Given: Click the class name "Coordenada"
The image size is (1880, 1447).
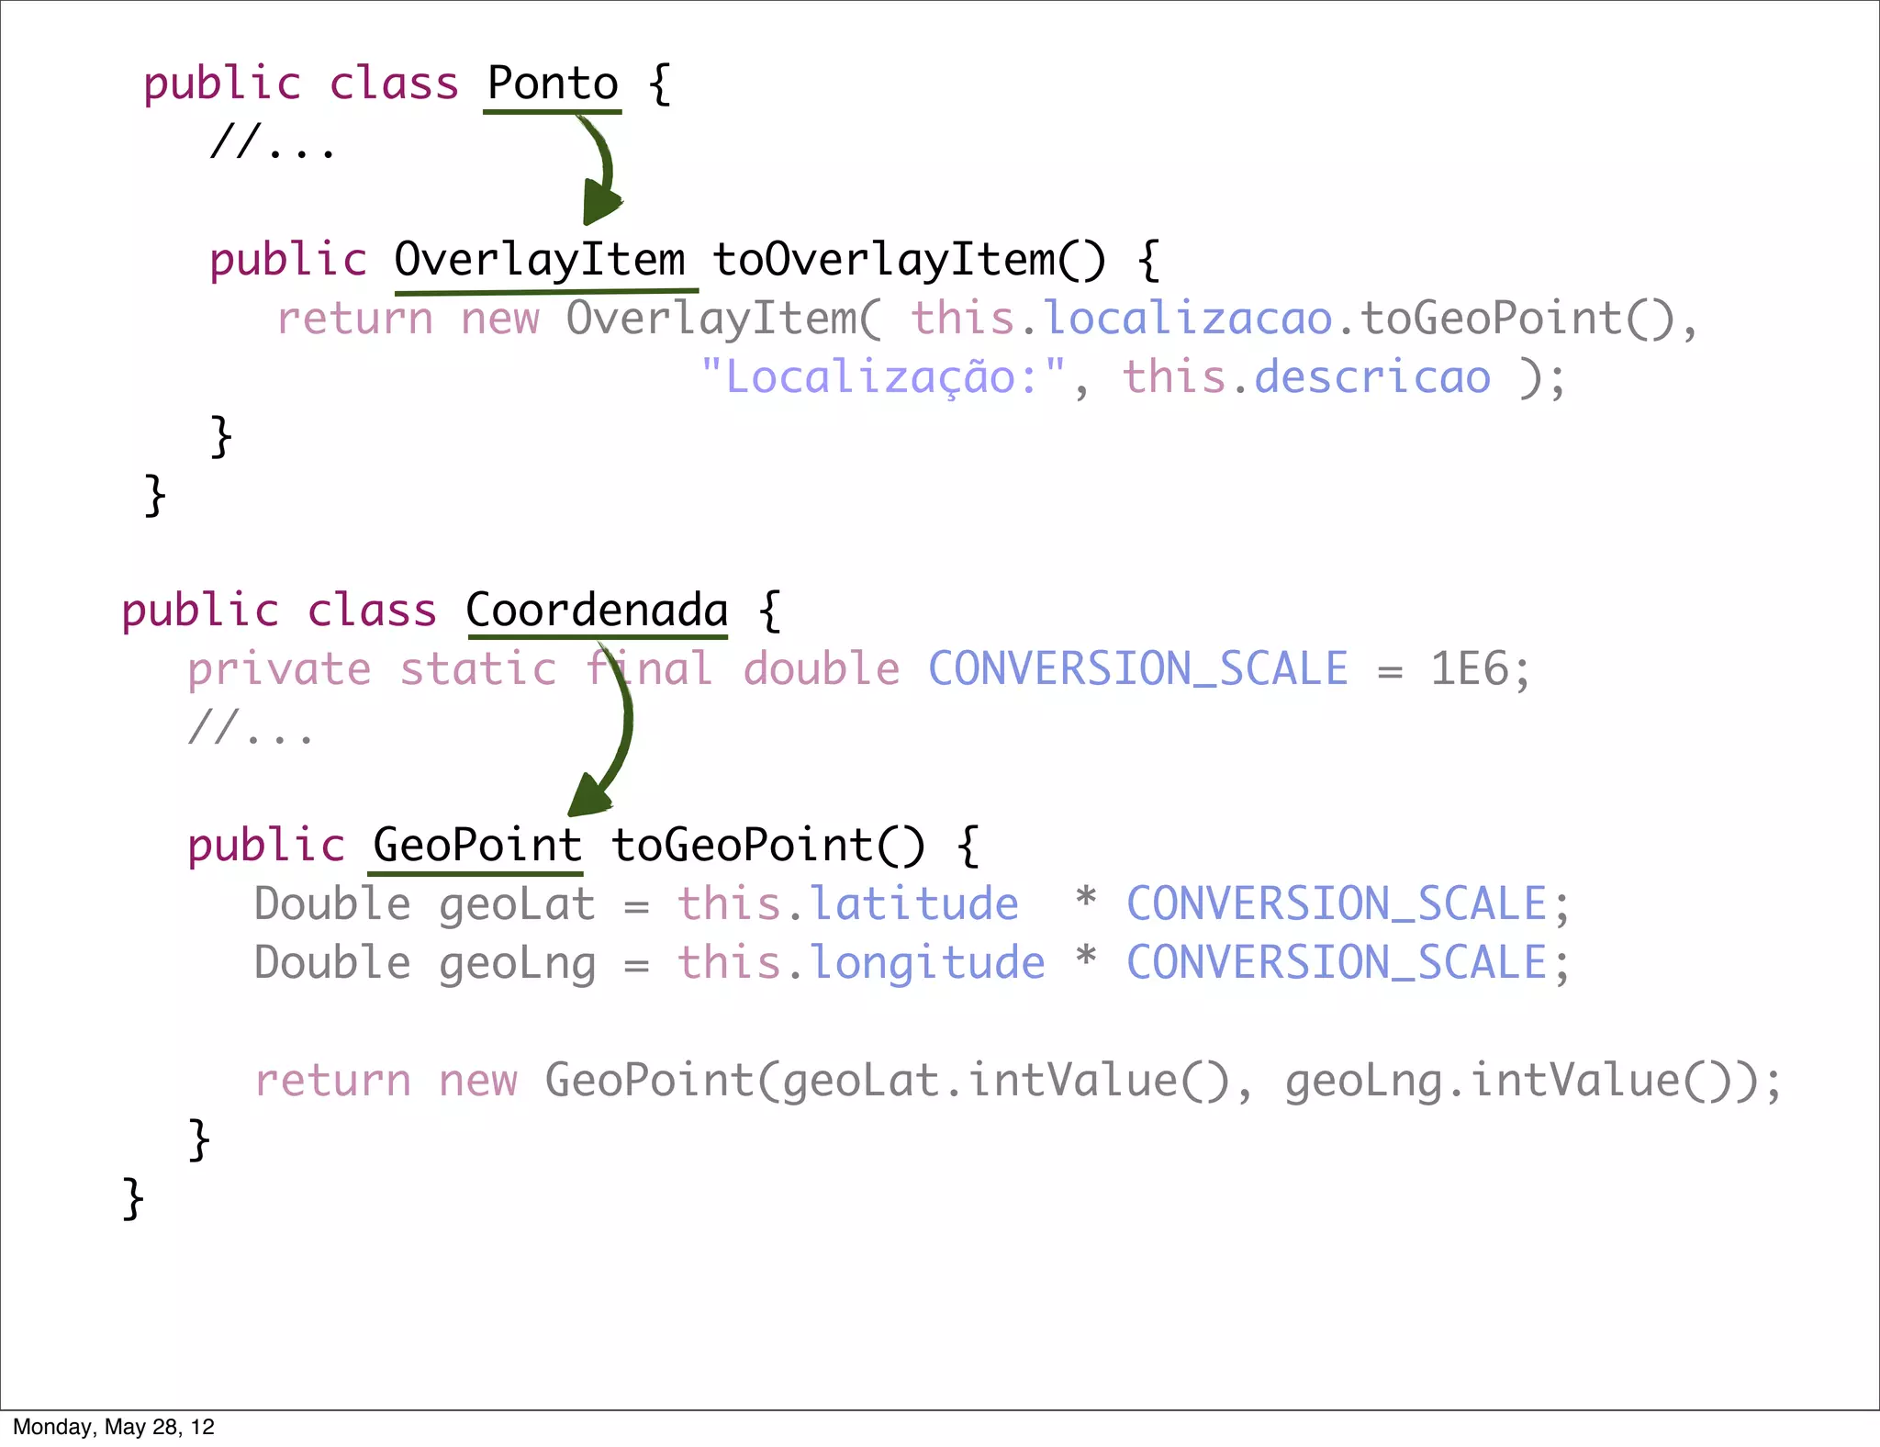Looking at the screenshot, I should tap(597, 611).
